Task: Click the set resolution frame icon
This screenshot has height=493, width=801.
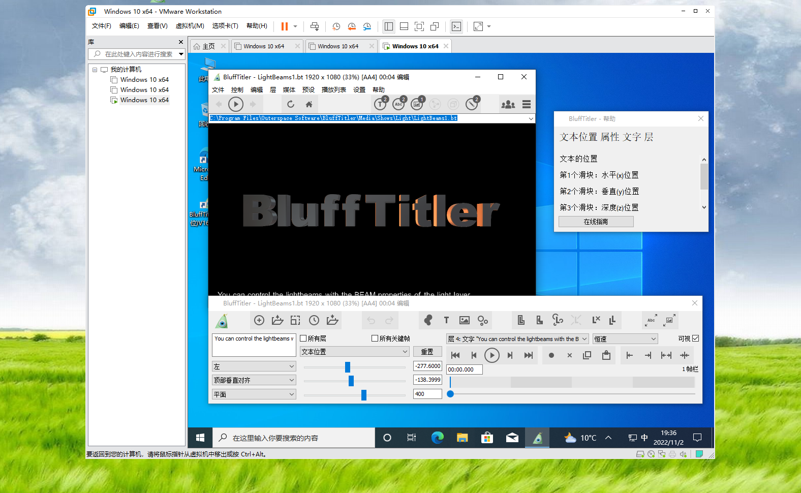Action: (x=295, y=320)
